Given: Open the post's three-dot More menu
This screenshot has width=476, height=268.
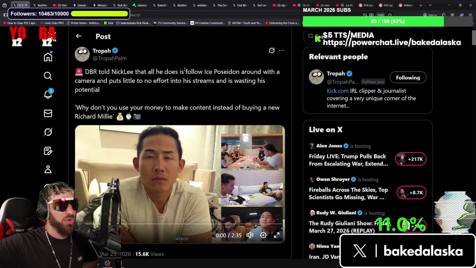Looking at the screenshot, I should point(282,51).
